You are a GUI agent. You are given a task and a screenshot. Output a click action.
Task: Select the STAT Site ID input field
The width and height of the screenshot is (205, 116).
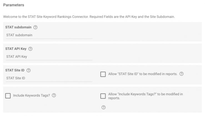tap(49, 78)
